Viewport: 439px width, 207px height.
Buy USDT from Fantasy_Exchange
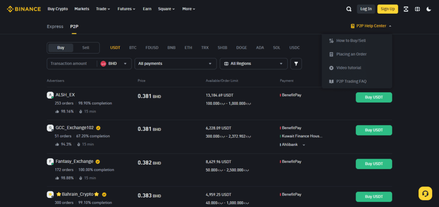374,164
